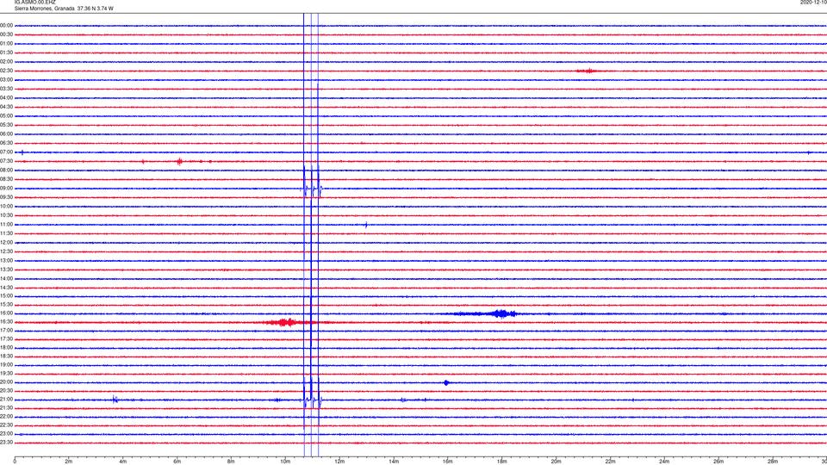This screenshot has height=465, width=827.
Task: Click the 11:00 hour label
Action: coord(6,225)
